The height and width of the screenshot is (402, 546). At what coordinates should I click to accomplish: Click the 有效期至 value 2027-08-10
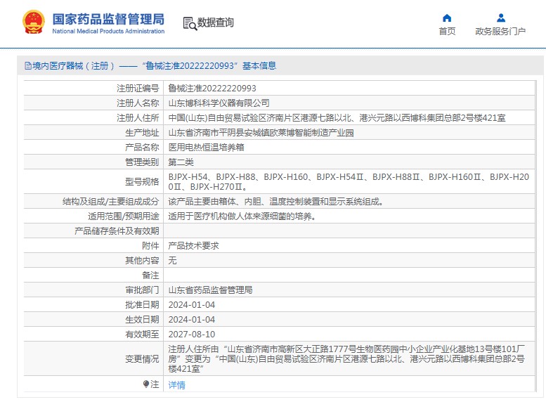(x=192, y=334)
